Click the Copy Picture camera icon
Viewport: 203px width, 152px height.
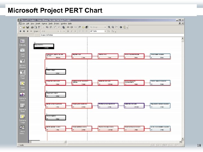(x=121, y=27)
